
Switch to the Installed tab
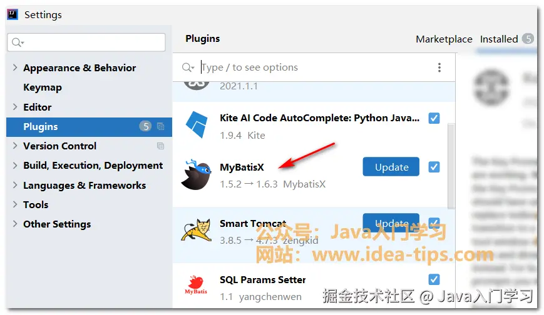point(498,39)
